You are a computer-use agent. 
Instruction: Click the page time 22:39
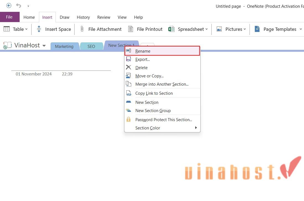point(67,74)
